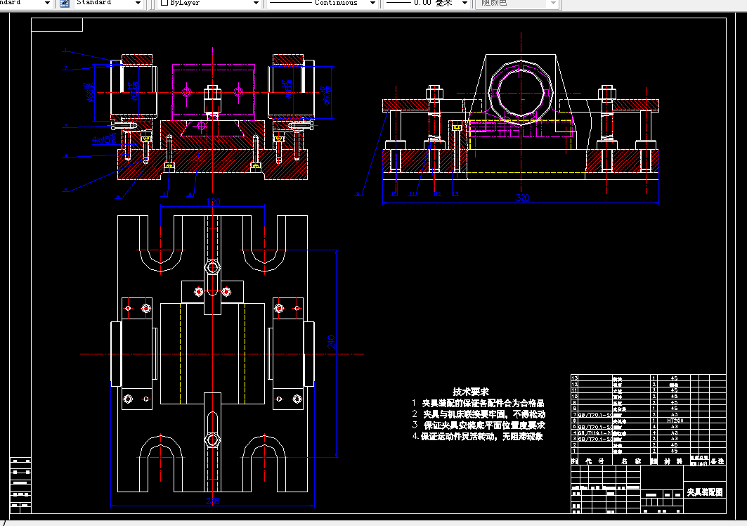Select balloon number 13 in section view
The height and width of the screenshot is (526, 747).
tap(455, 194)
